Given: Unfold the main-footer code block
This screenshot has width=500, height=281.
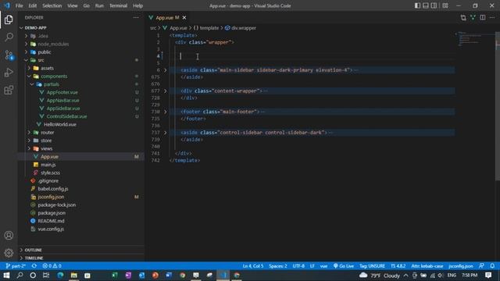Looking at the screenshot, I should pos(165,112).
